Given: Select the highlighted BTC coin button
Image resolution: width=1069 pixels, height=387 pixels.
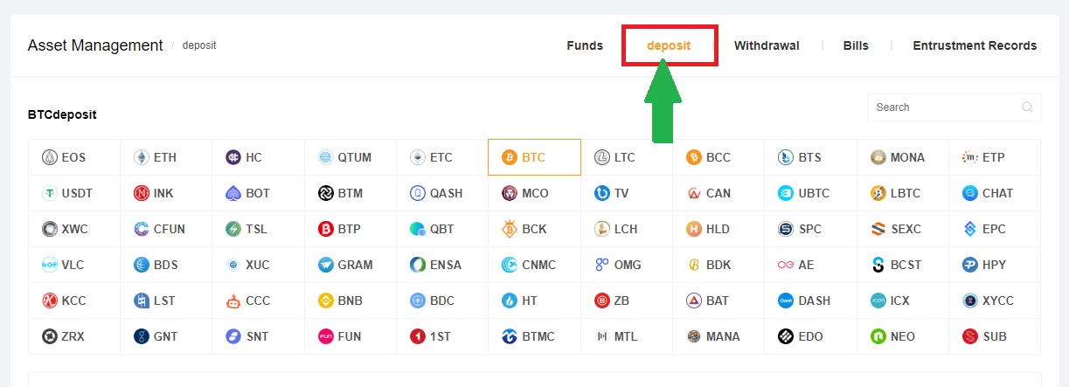Looking at the screenshot, I should (x=534, y=157).
